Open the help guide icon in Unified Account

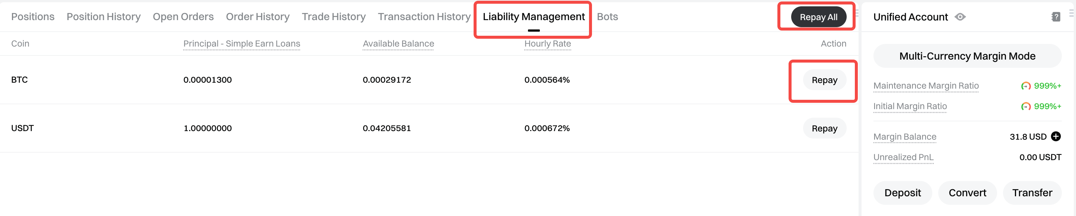(x=1056, y=17)
